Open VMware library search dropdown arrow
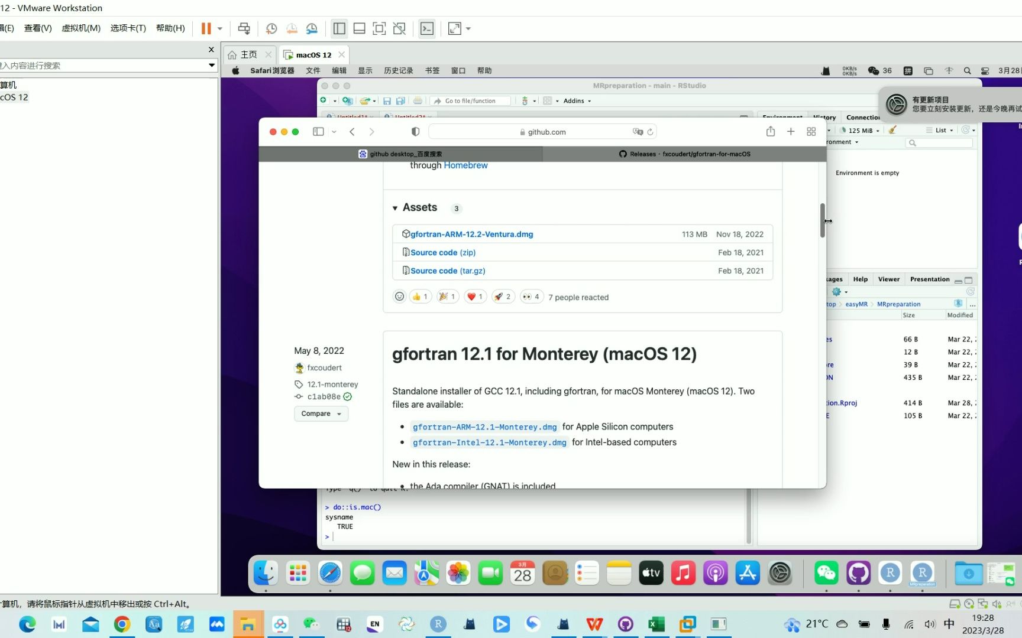 click(212, 65)
